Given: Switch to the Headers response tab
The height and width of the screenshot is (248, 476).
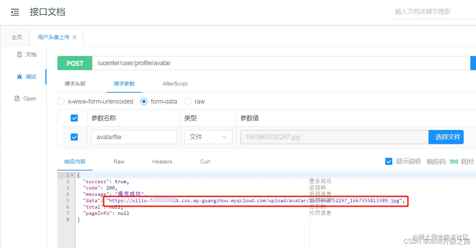Looking at the screenshot, I should pyautogui.click(x=162, y=161).
